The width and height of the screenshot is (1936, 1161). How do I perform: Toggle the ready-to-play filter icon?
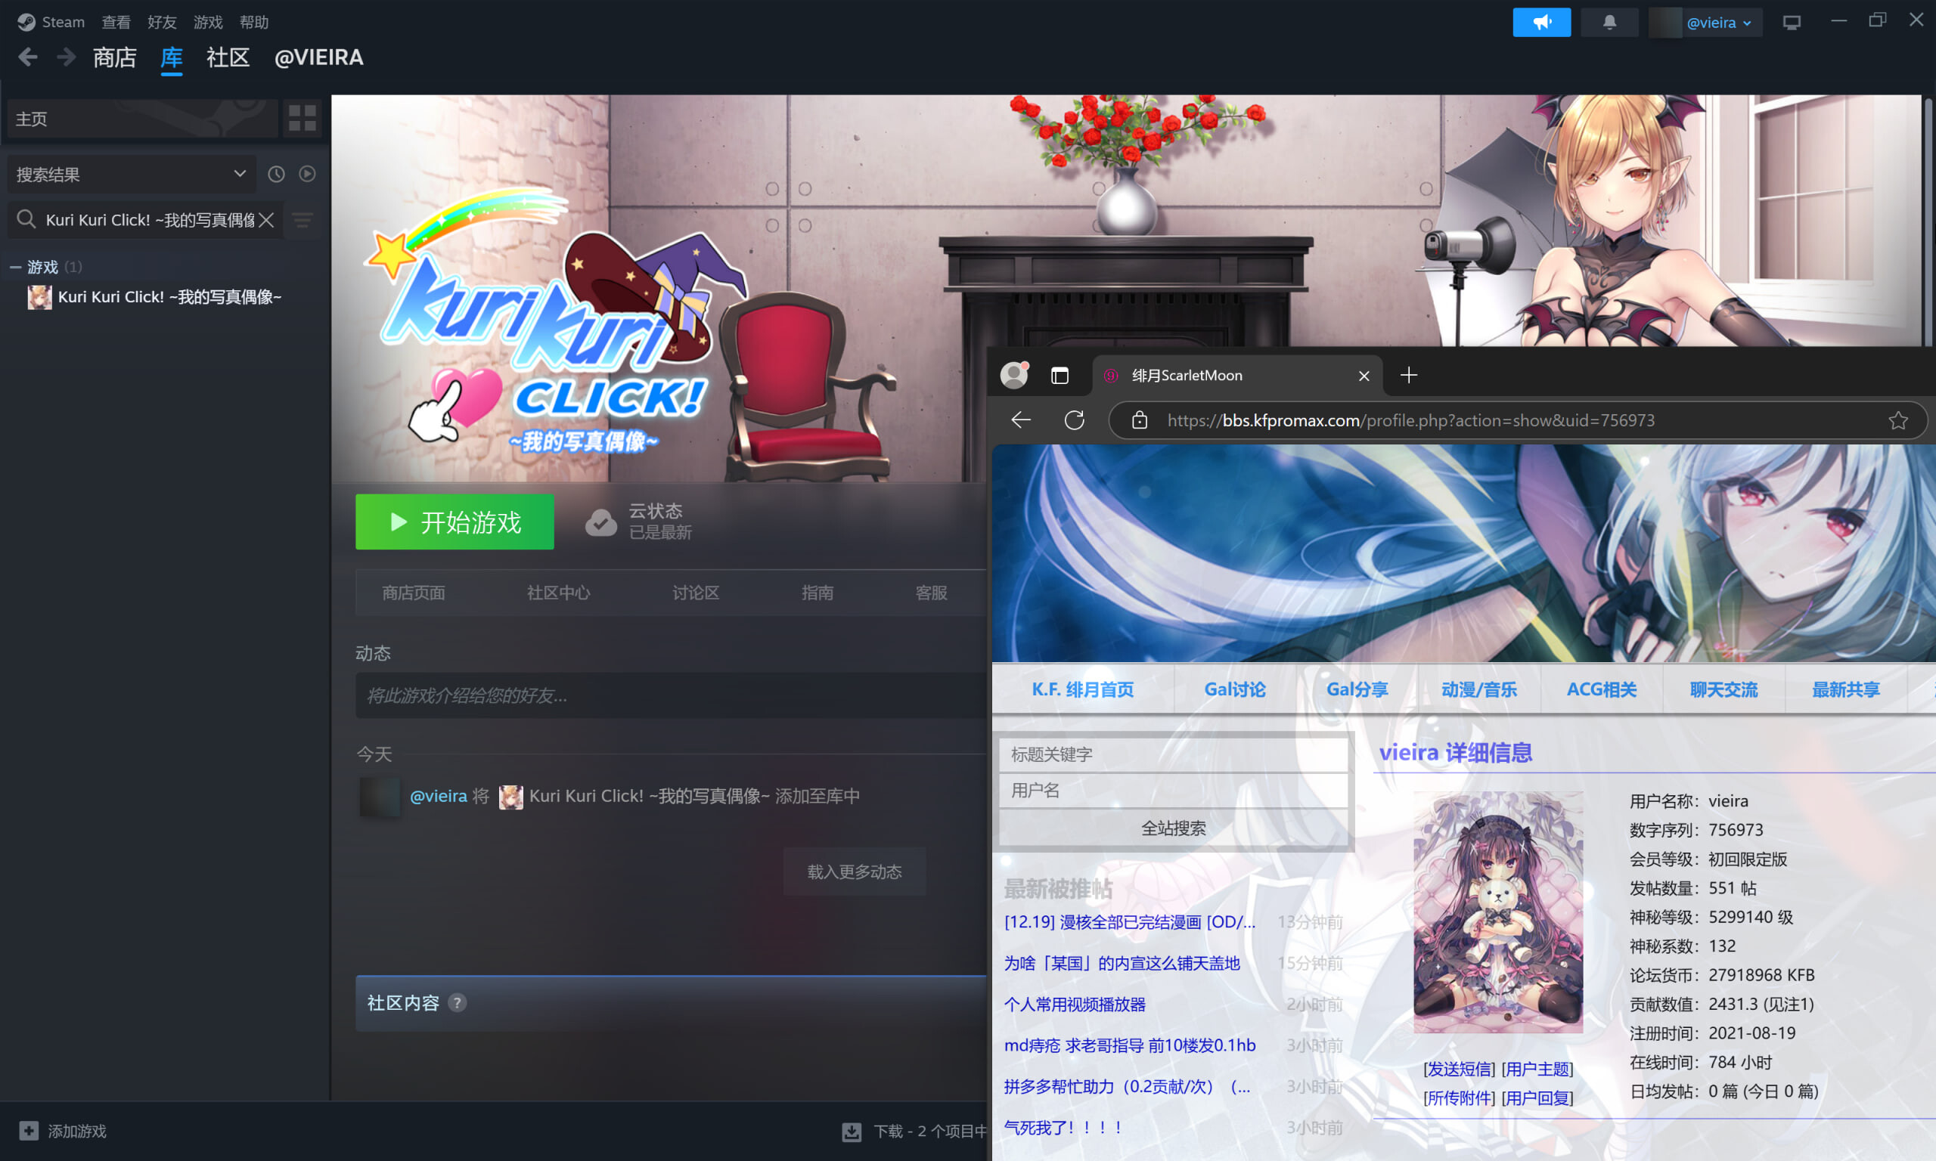coord(308,174)
